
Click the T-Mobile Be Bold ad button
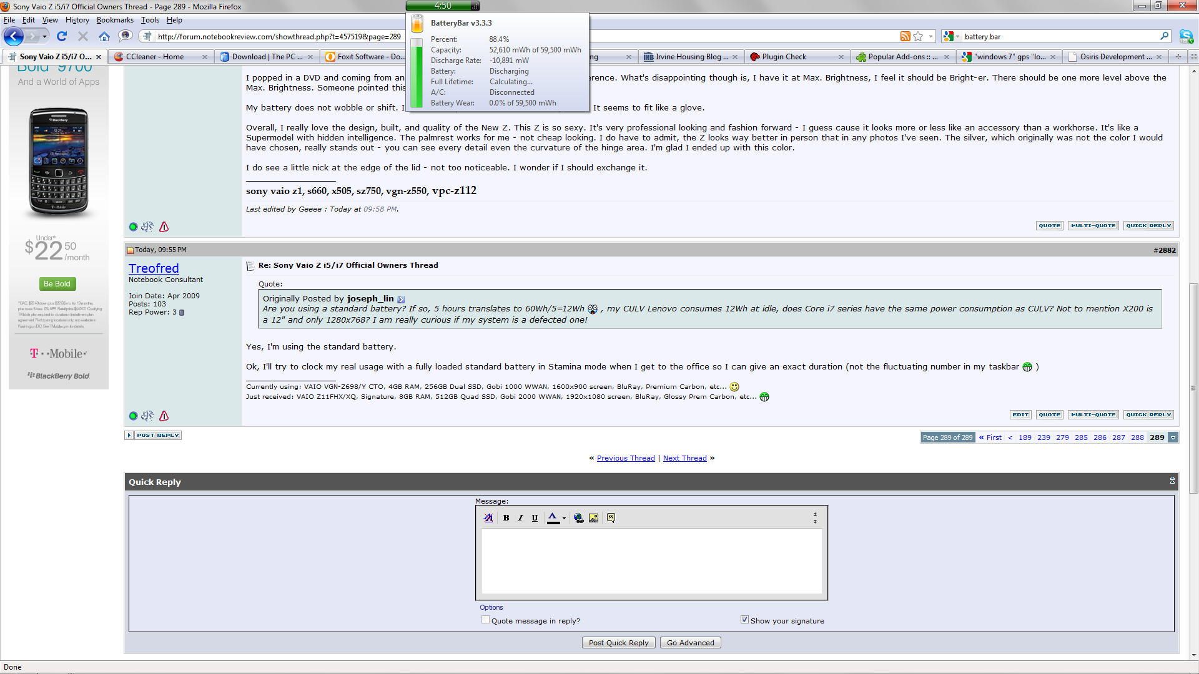coord(57,284)
